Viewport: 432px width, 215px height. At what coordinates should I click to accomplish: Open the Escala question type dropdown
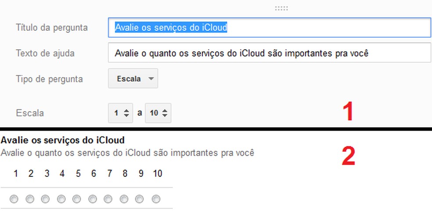pos(133,79)
